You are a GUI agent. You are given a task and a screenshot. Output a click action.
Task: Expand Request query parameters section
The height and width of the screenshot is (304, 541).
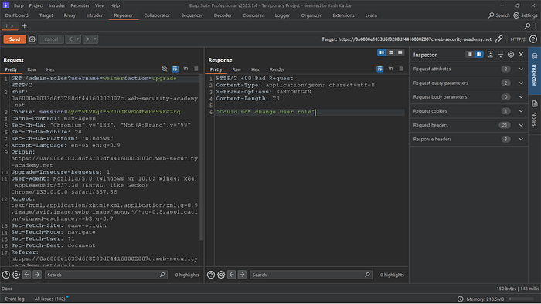click(469, 83)
